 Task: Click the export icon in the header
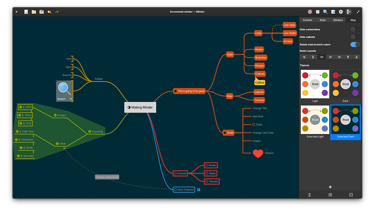click(x=333, y=12)
